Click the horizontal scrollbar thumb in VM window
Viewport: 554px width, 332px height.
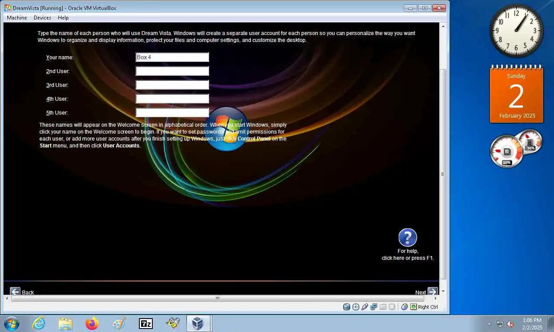tap(218, 298)
